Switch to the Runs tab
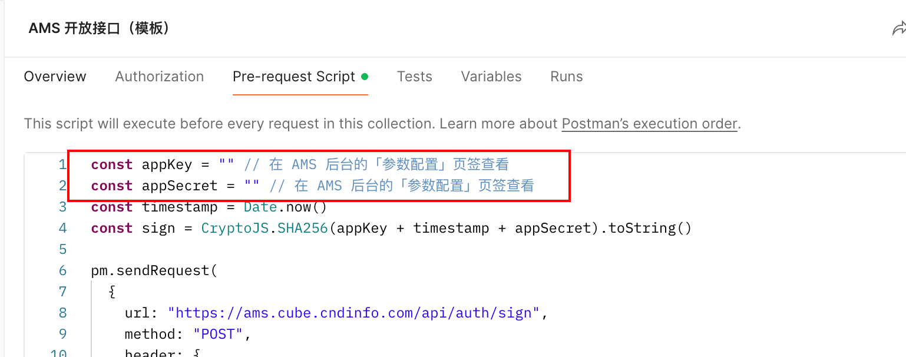906x357 pixels. coord(566,77)
